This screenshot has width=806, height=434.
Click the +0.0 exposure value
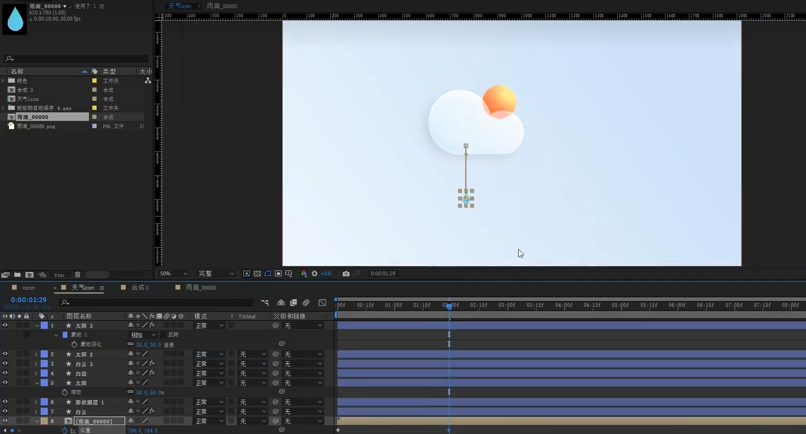coord(326,273)
